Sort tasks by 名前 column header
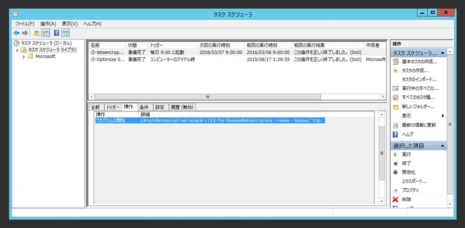Image resolution: width=465 pixels, height=228 pixels. [x=107, y=45]
